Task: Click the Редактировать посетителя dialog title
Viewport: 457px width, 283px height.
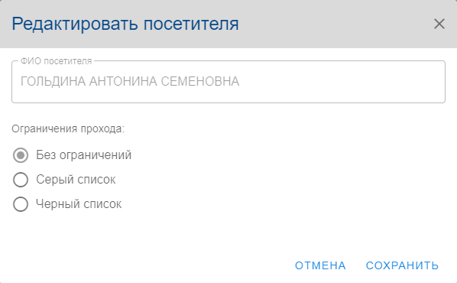Action: [x=125, y=24]
